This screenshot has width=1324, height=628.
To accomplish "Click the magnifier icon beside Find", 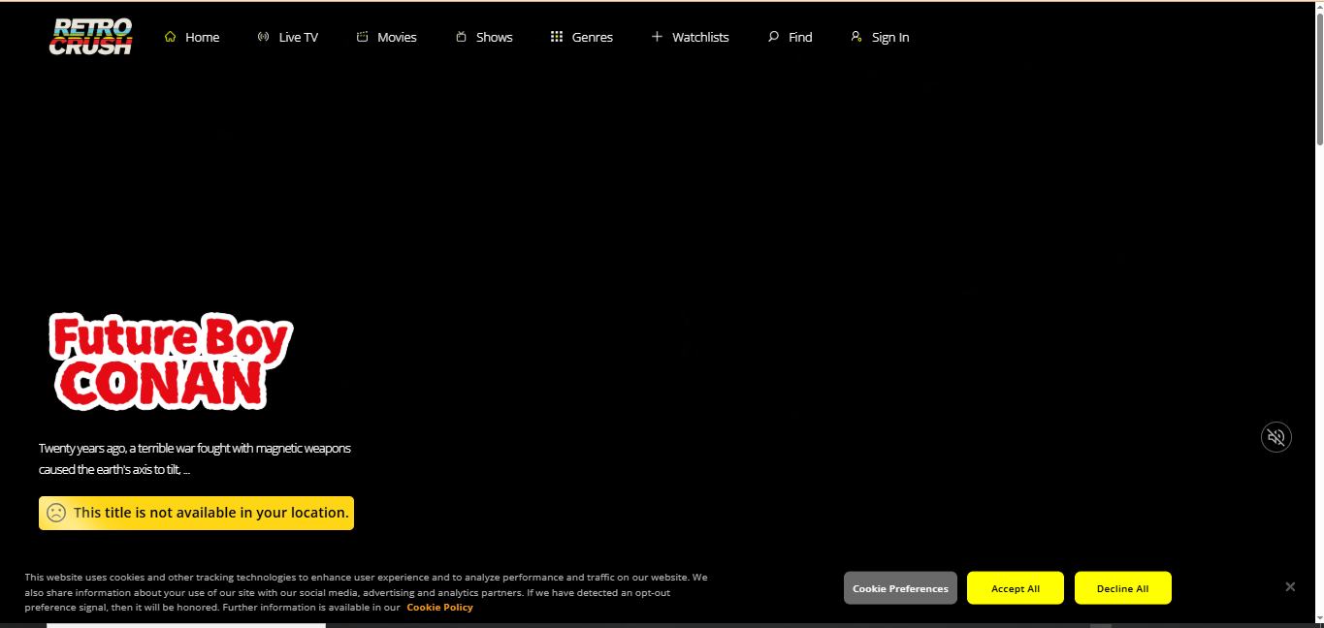I will pyautogui.click(x=773, y=37).
